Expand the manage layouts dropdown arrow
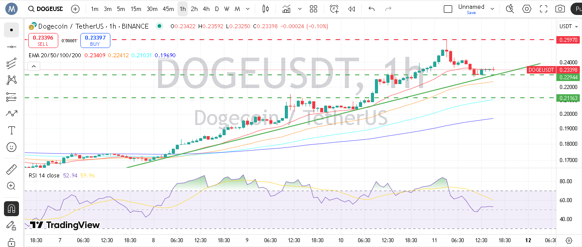Viewport: 582px width, 247px height. pyautogui.click(x=492, y=9)
